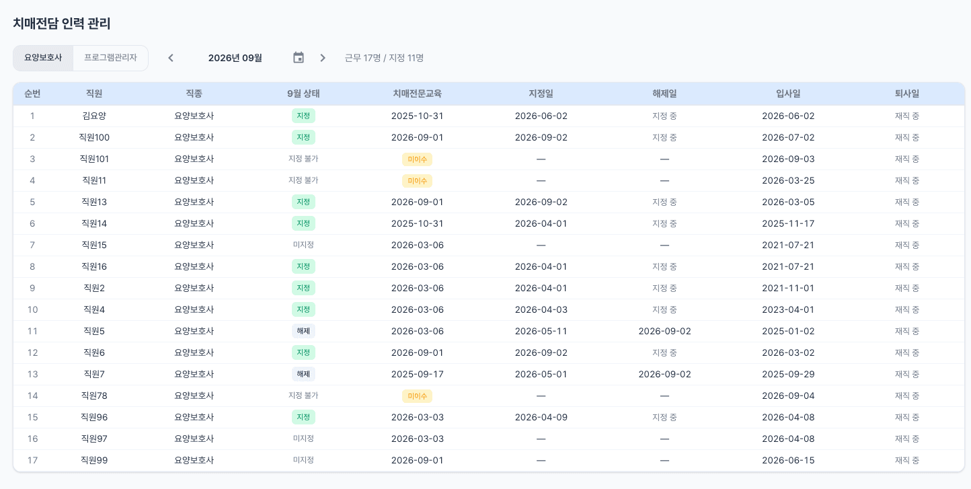Click the 9월 상태 column header
Viewport: 971px width, 489px height.
pyautogui.click(x=303, y=93)
